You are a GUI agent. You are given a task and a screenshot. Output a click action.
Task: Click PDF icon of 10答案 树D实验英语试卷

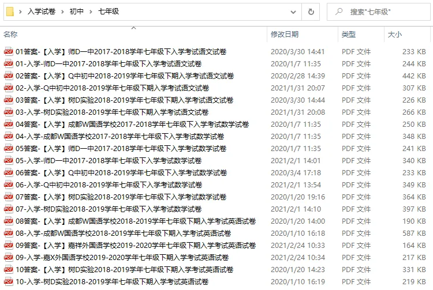[x=8, y=270]
